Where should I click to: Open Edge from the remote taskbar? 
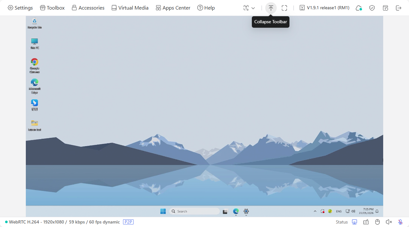coord(236,211)
